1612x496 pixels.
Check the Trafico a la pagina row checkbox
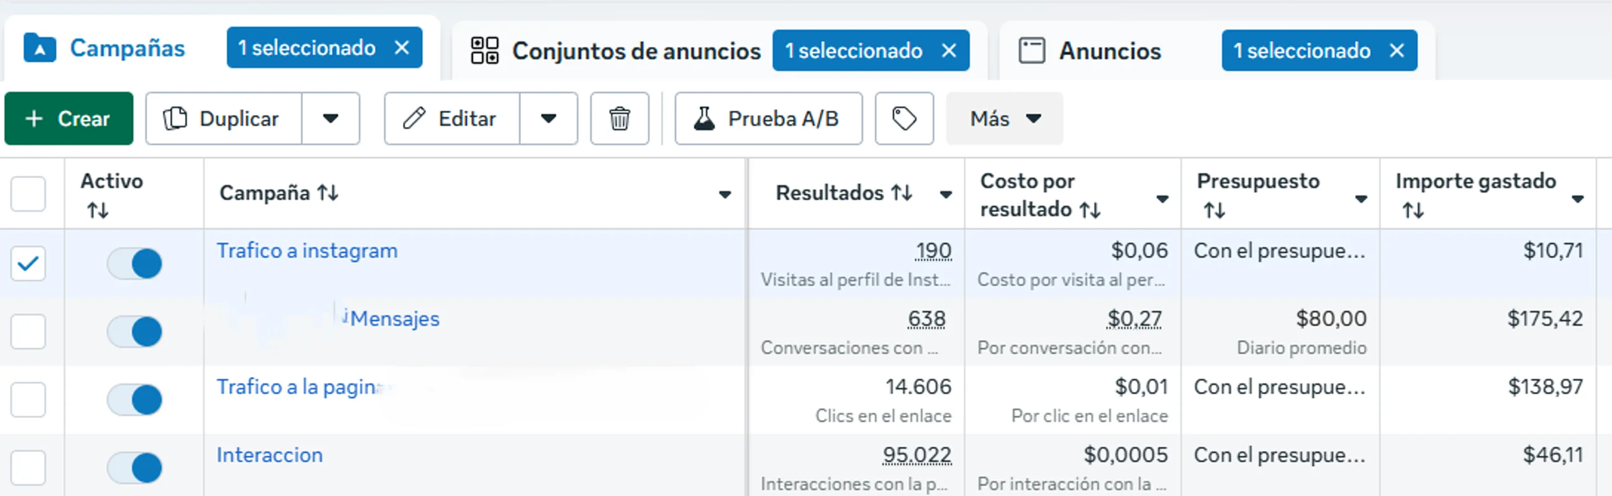(x=28, y=399)
